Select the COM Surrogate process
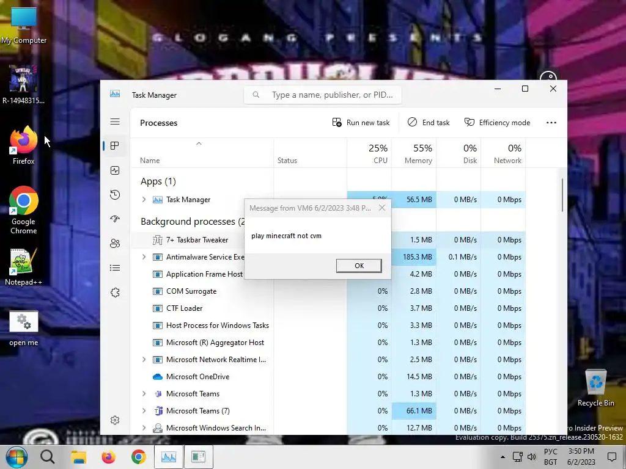The image size is (626, 469). pos(191,291)
